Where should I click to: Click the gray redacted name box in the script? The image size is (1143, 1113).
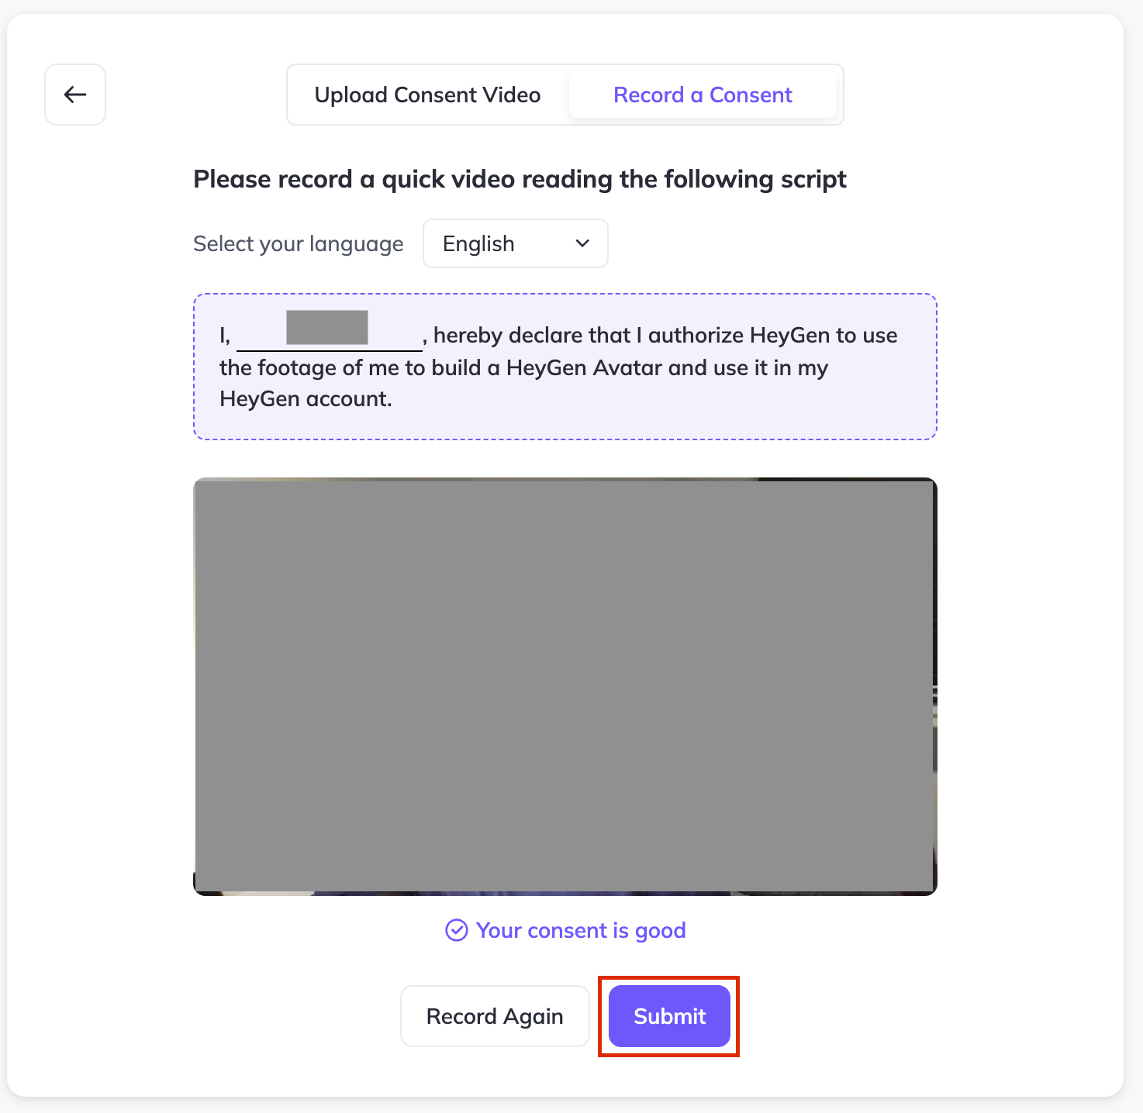[x=326, y=327]
